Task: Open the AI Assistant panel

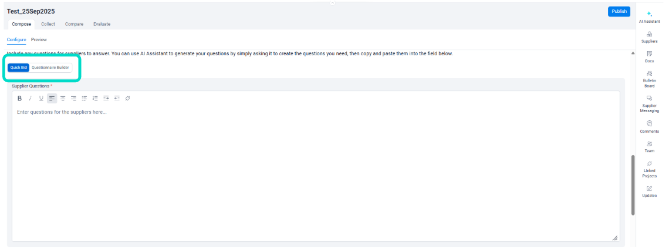Action: click(649, 16)
